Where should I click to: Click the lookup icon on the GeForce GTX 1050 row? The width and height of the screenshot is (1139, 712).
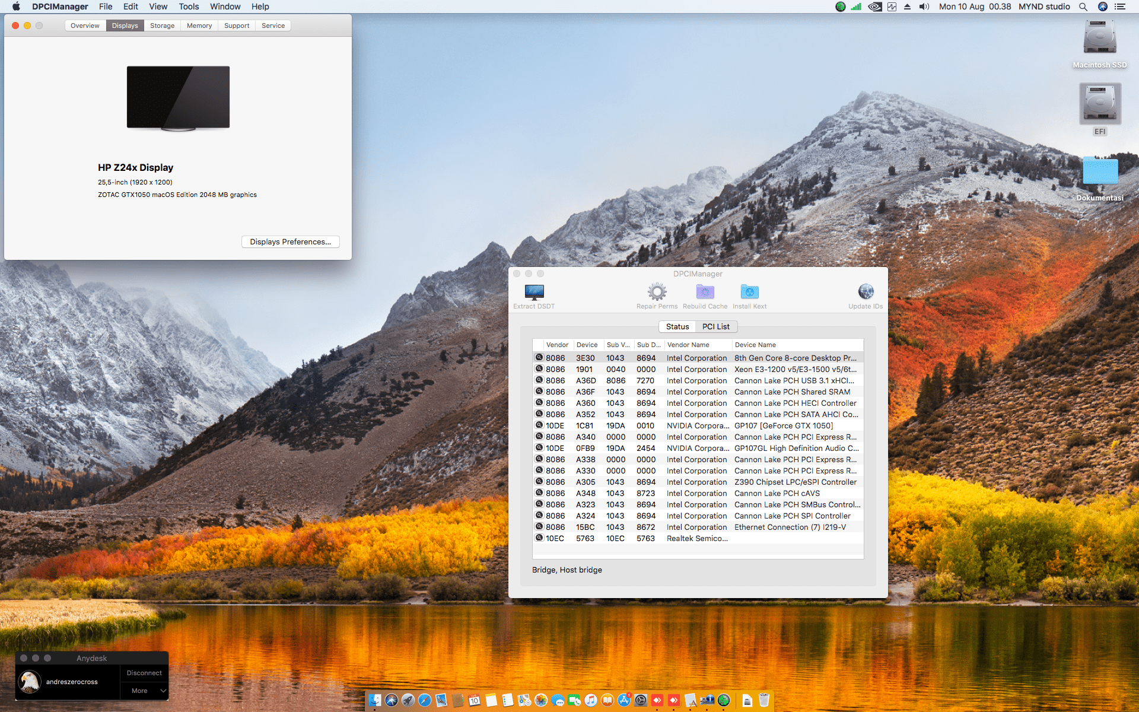[x=539, y=425]
